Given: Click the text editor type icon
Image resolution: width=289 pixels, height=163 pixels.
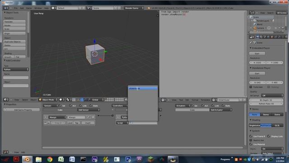Looking at the screenshot, I should click(x=163, y=100).
